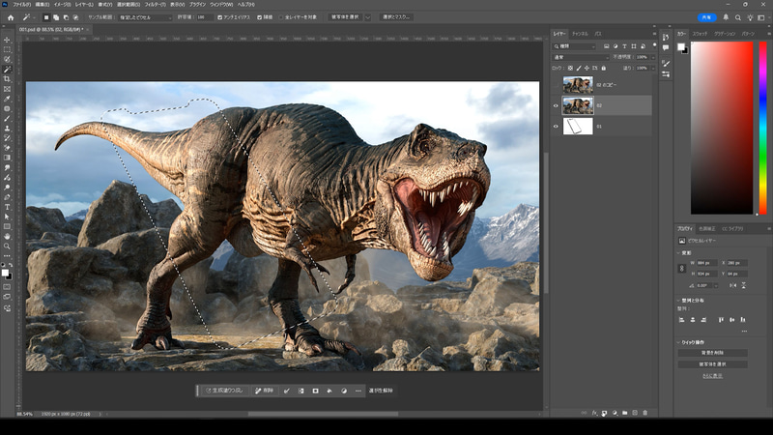Select the Zoom magnifier tool

[x=7, y=246]
